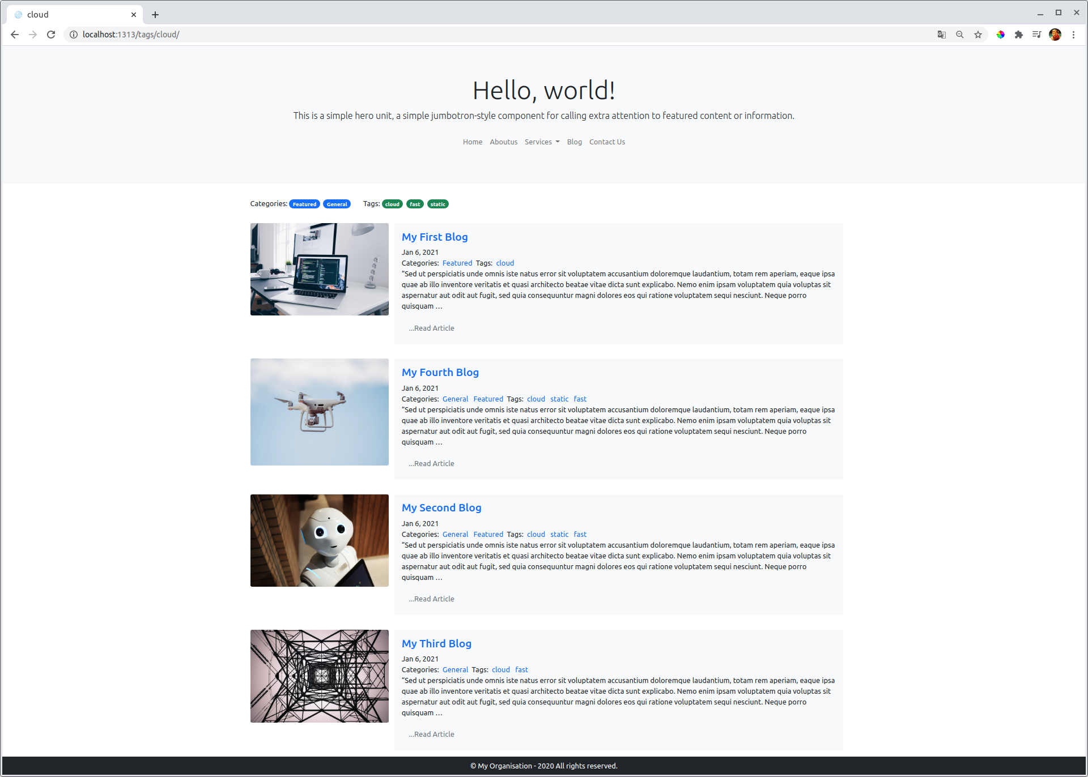Select the Featured category badge

tap(304, 204)
